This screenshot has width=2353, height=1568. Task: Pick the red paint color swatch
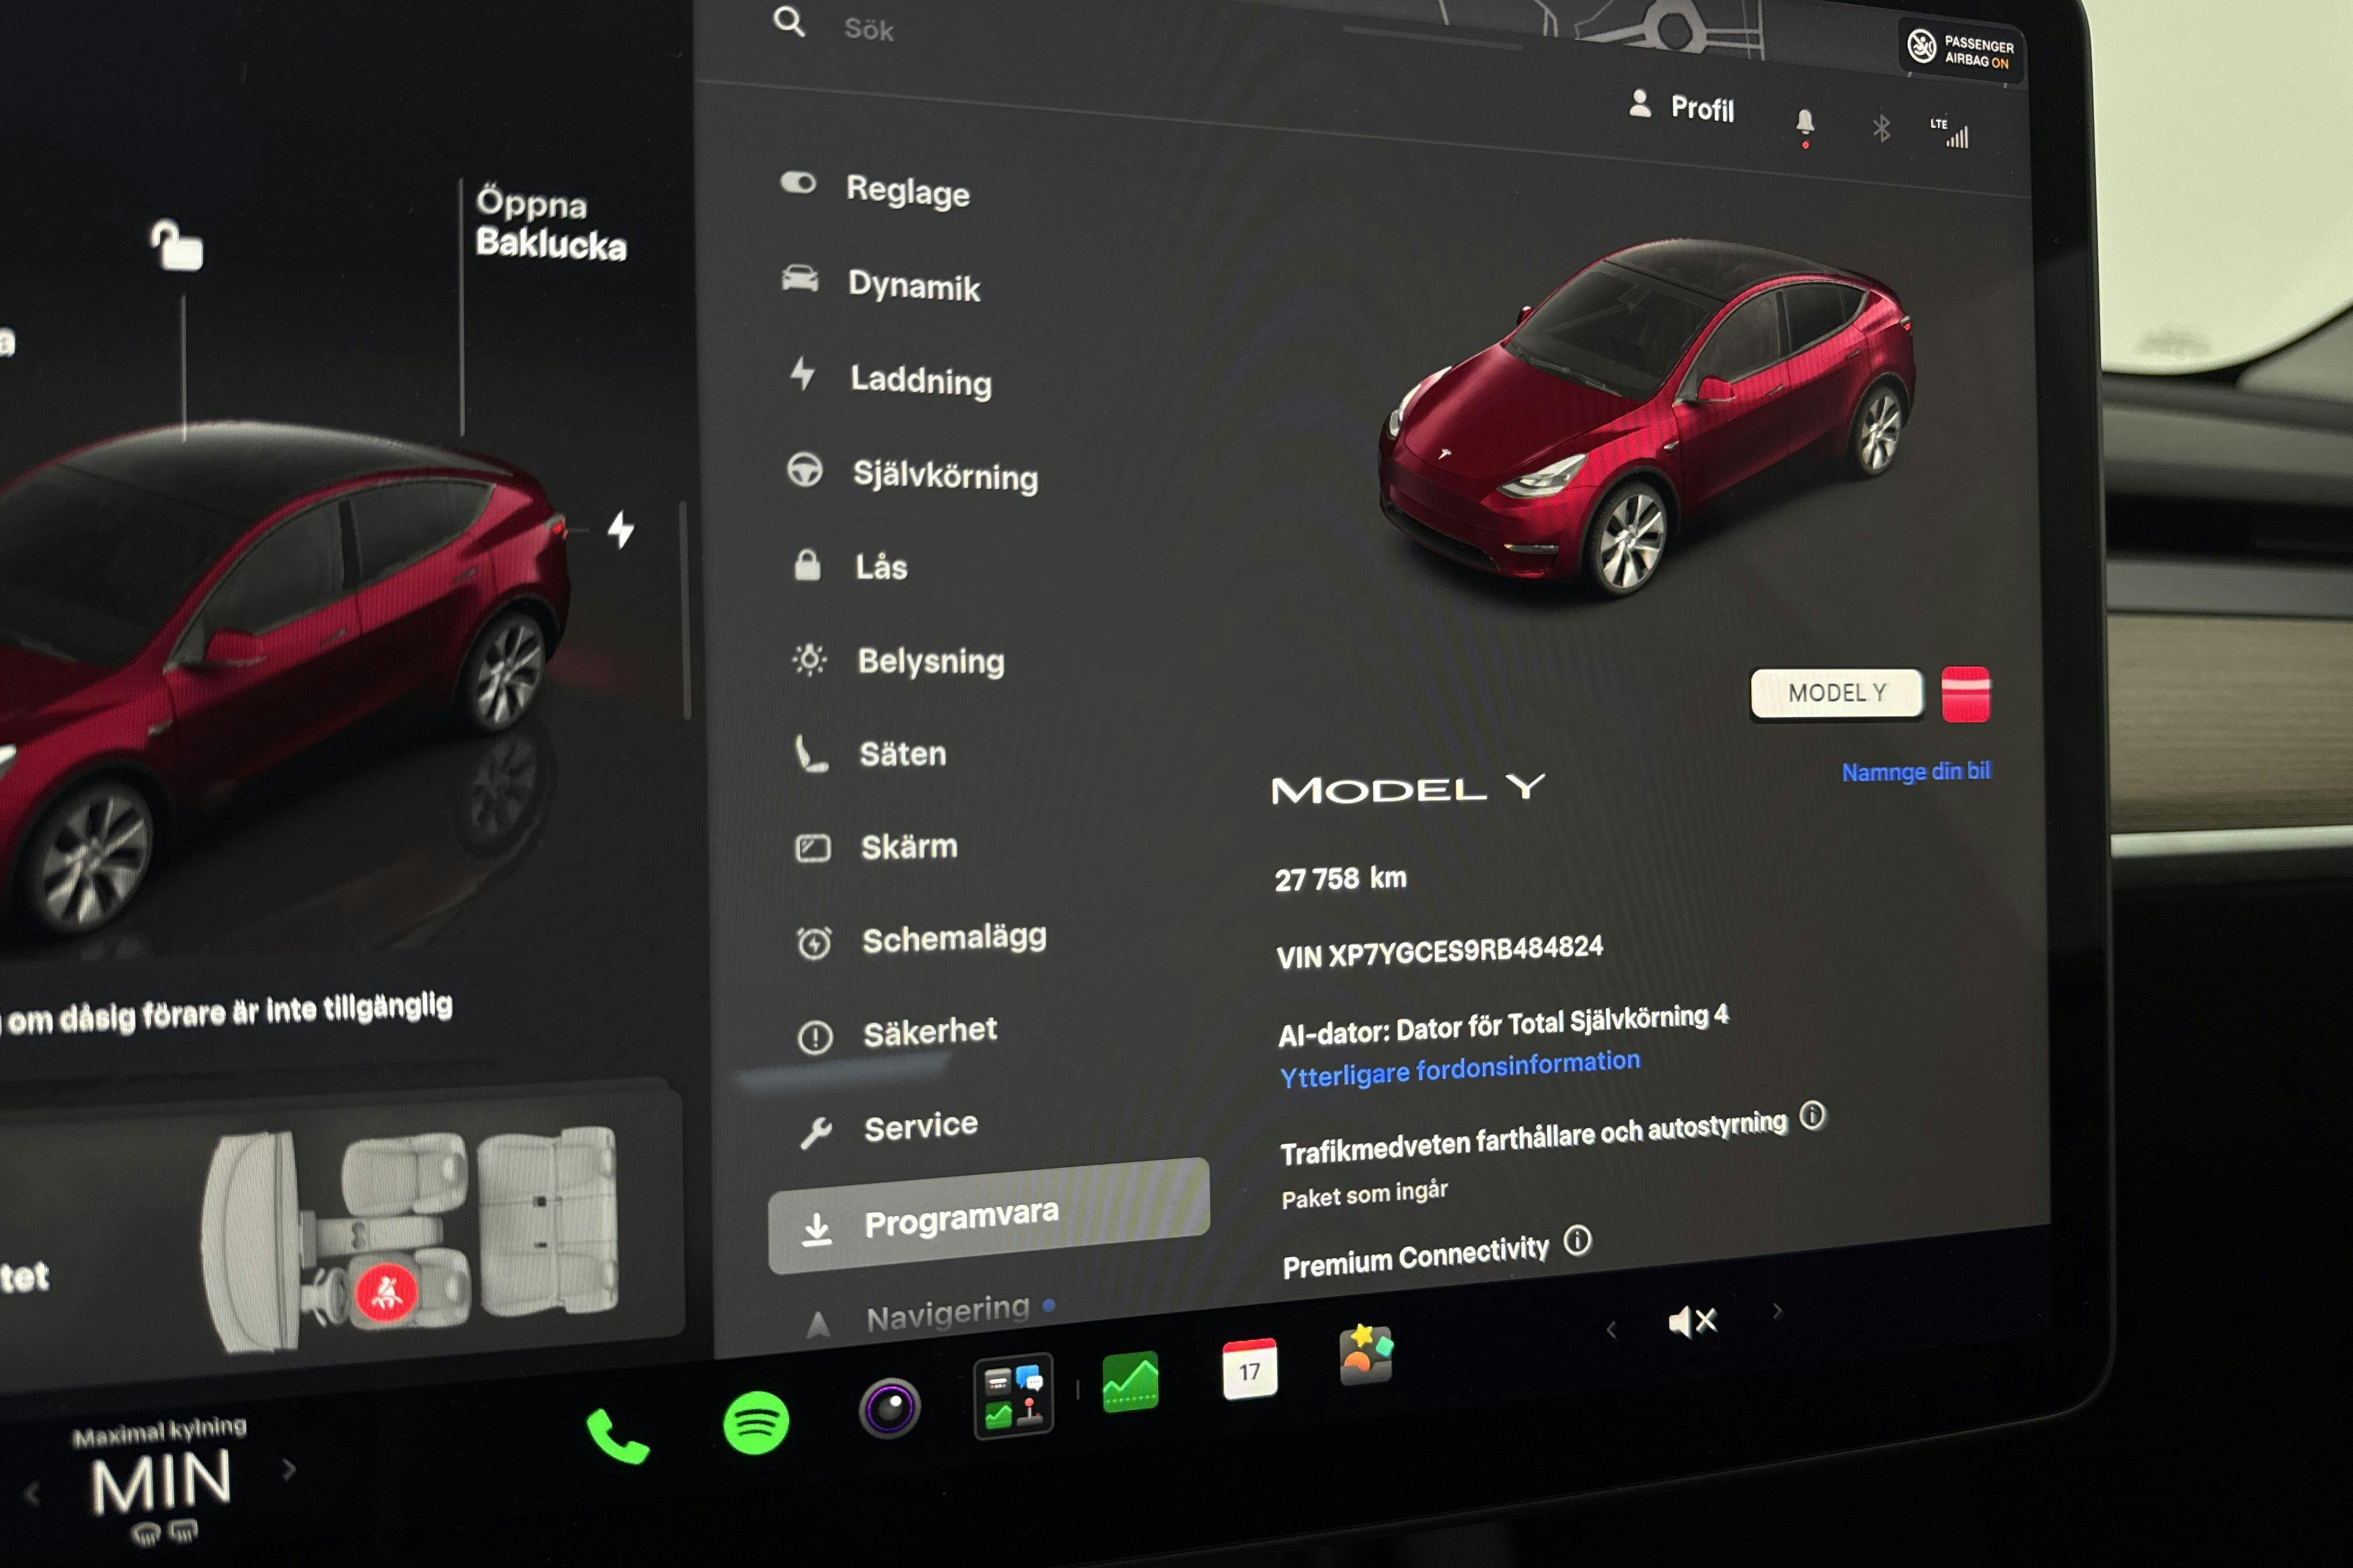(1965, 694)
